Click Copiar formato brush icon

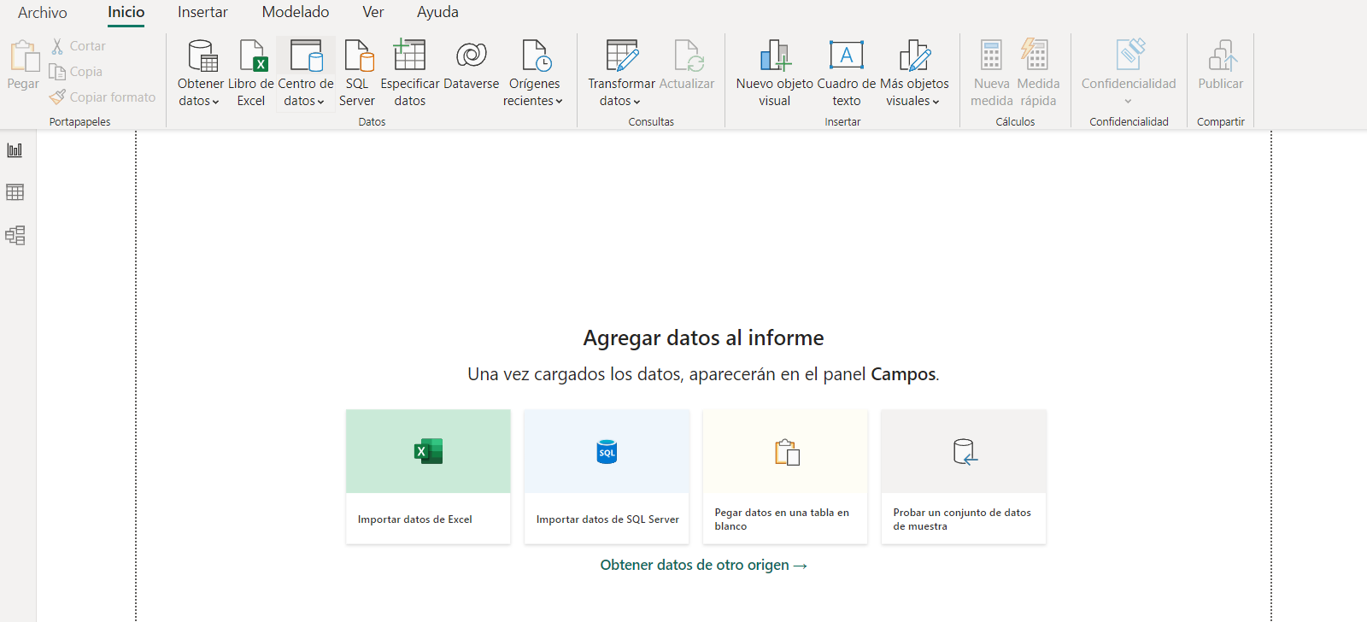pos(57,97)
